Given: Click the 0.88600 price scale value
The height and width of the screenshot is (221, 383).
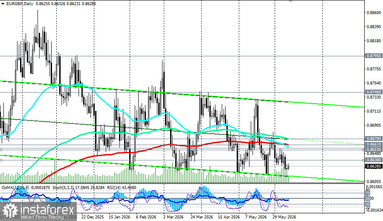Looking at the screenshot, I should click(x=374, y=13).
